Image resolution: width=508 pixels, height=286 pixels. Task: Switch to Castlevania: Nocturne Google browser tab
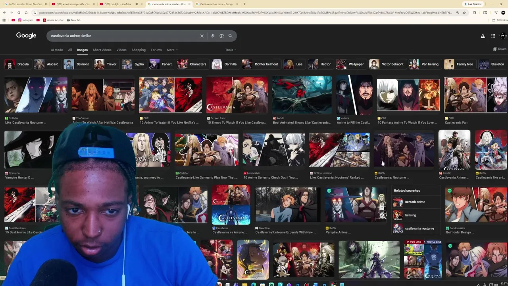216,4
